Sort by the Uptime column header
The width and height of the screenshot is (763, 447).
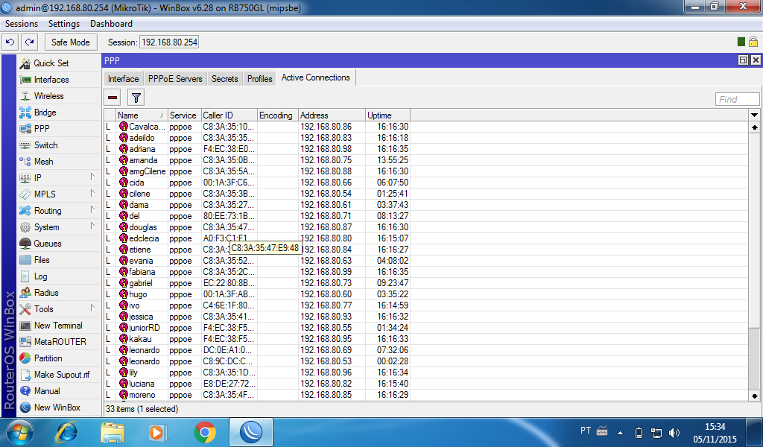click(387, 115)
